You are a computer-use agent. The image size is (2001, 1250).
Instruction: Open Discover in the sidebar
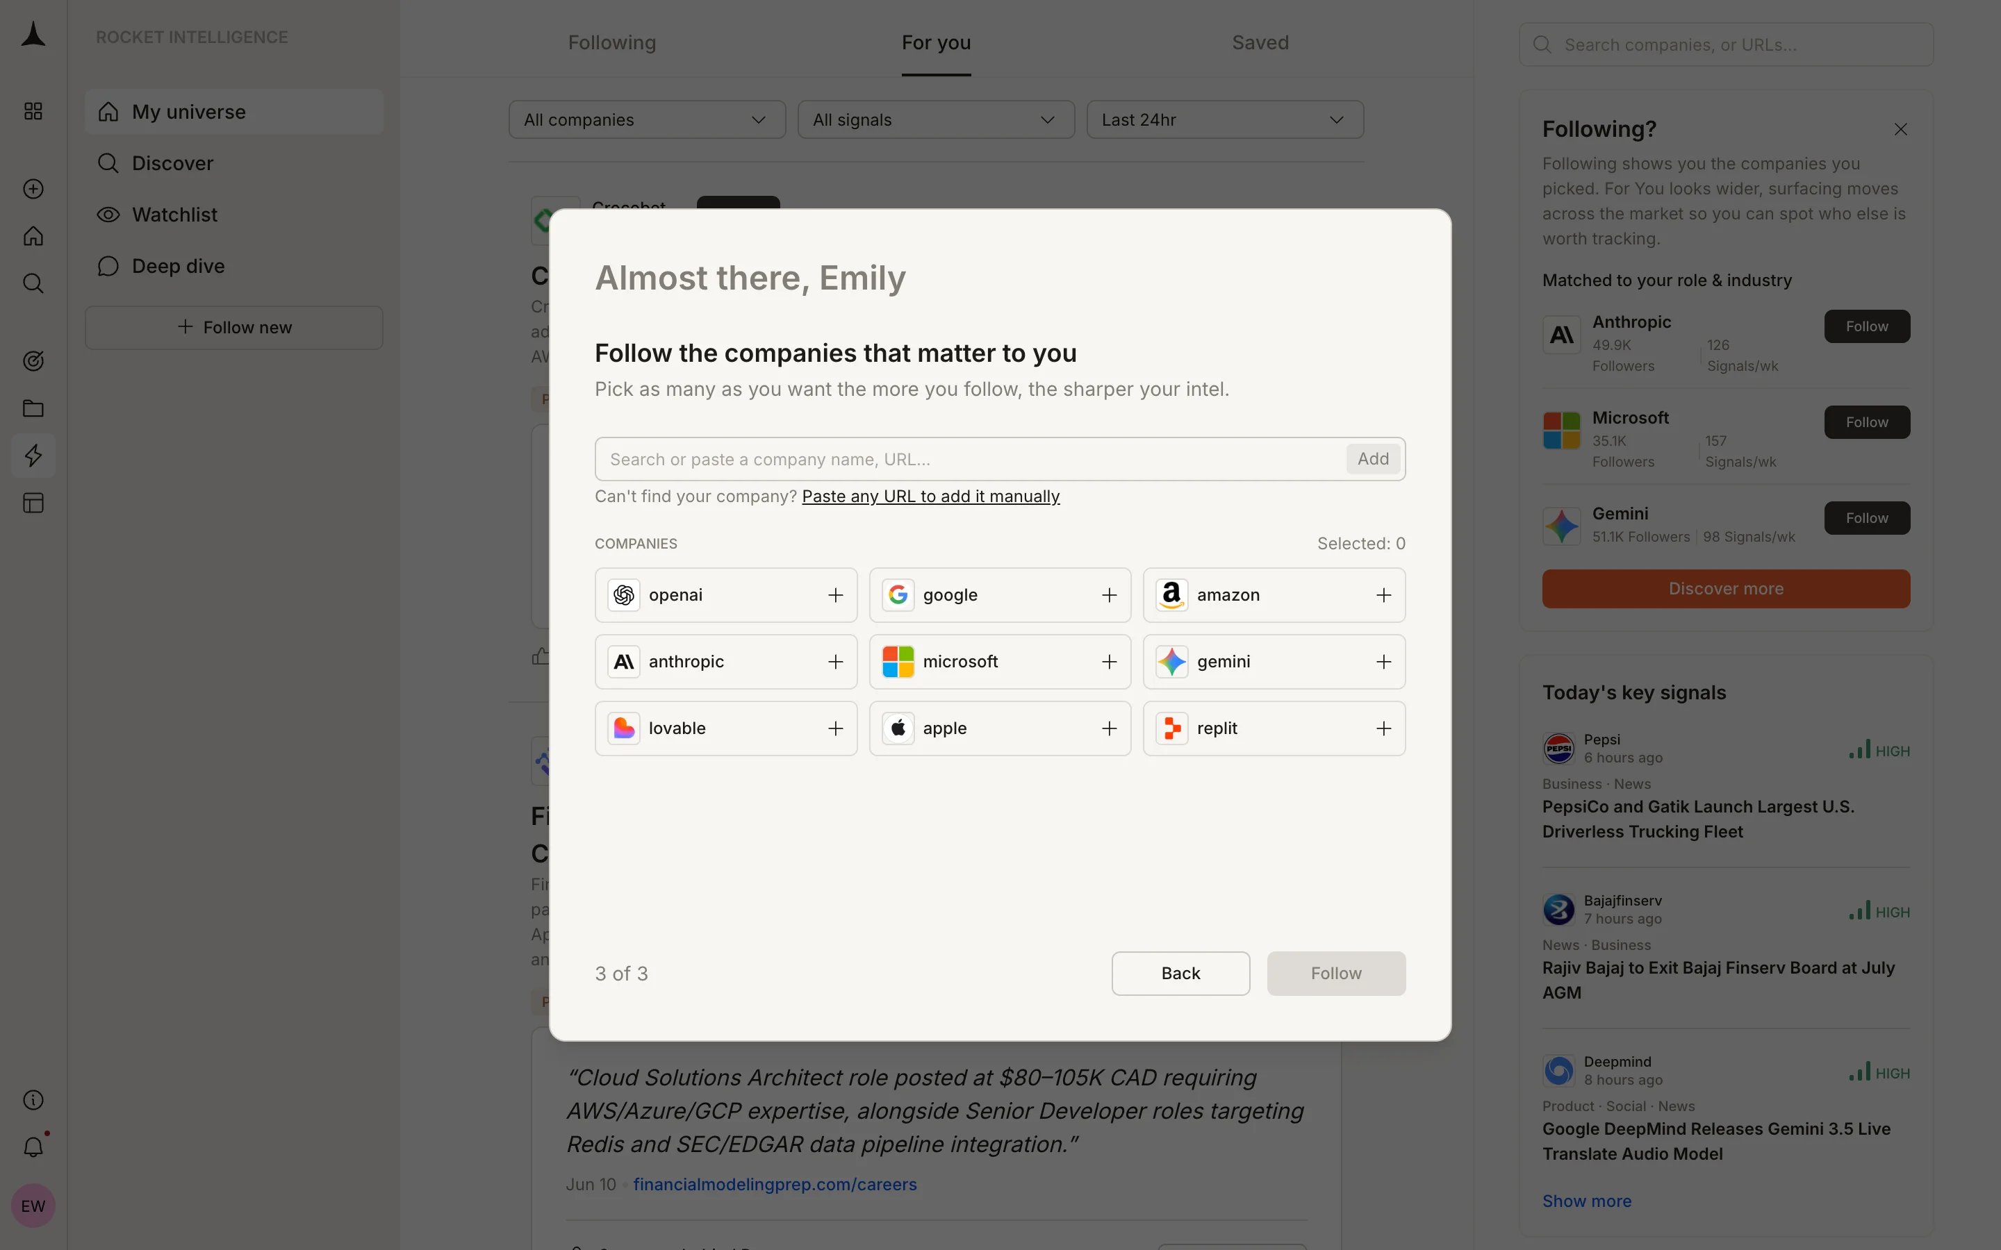234,163
